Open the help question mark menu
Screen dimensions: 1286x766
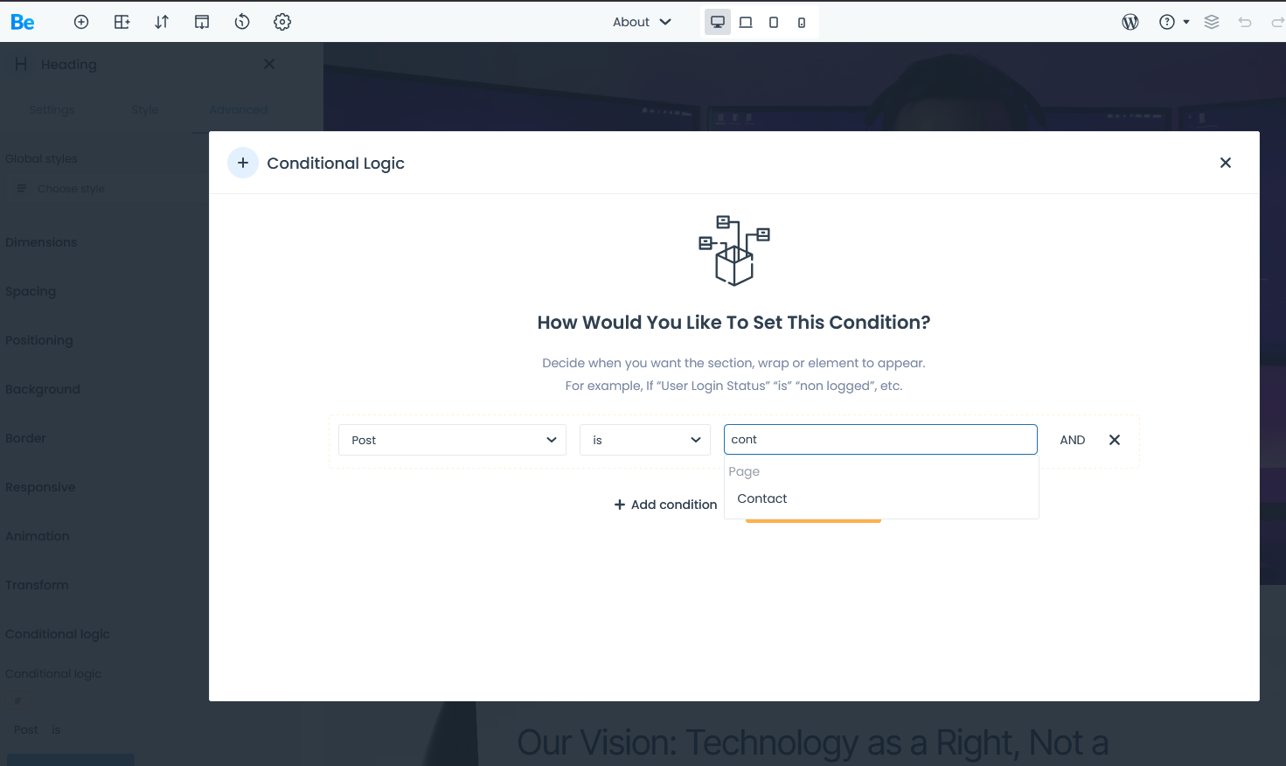pos(1173,22)
